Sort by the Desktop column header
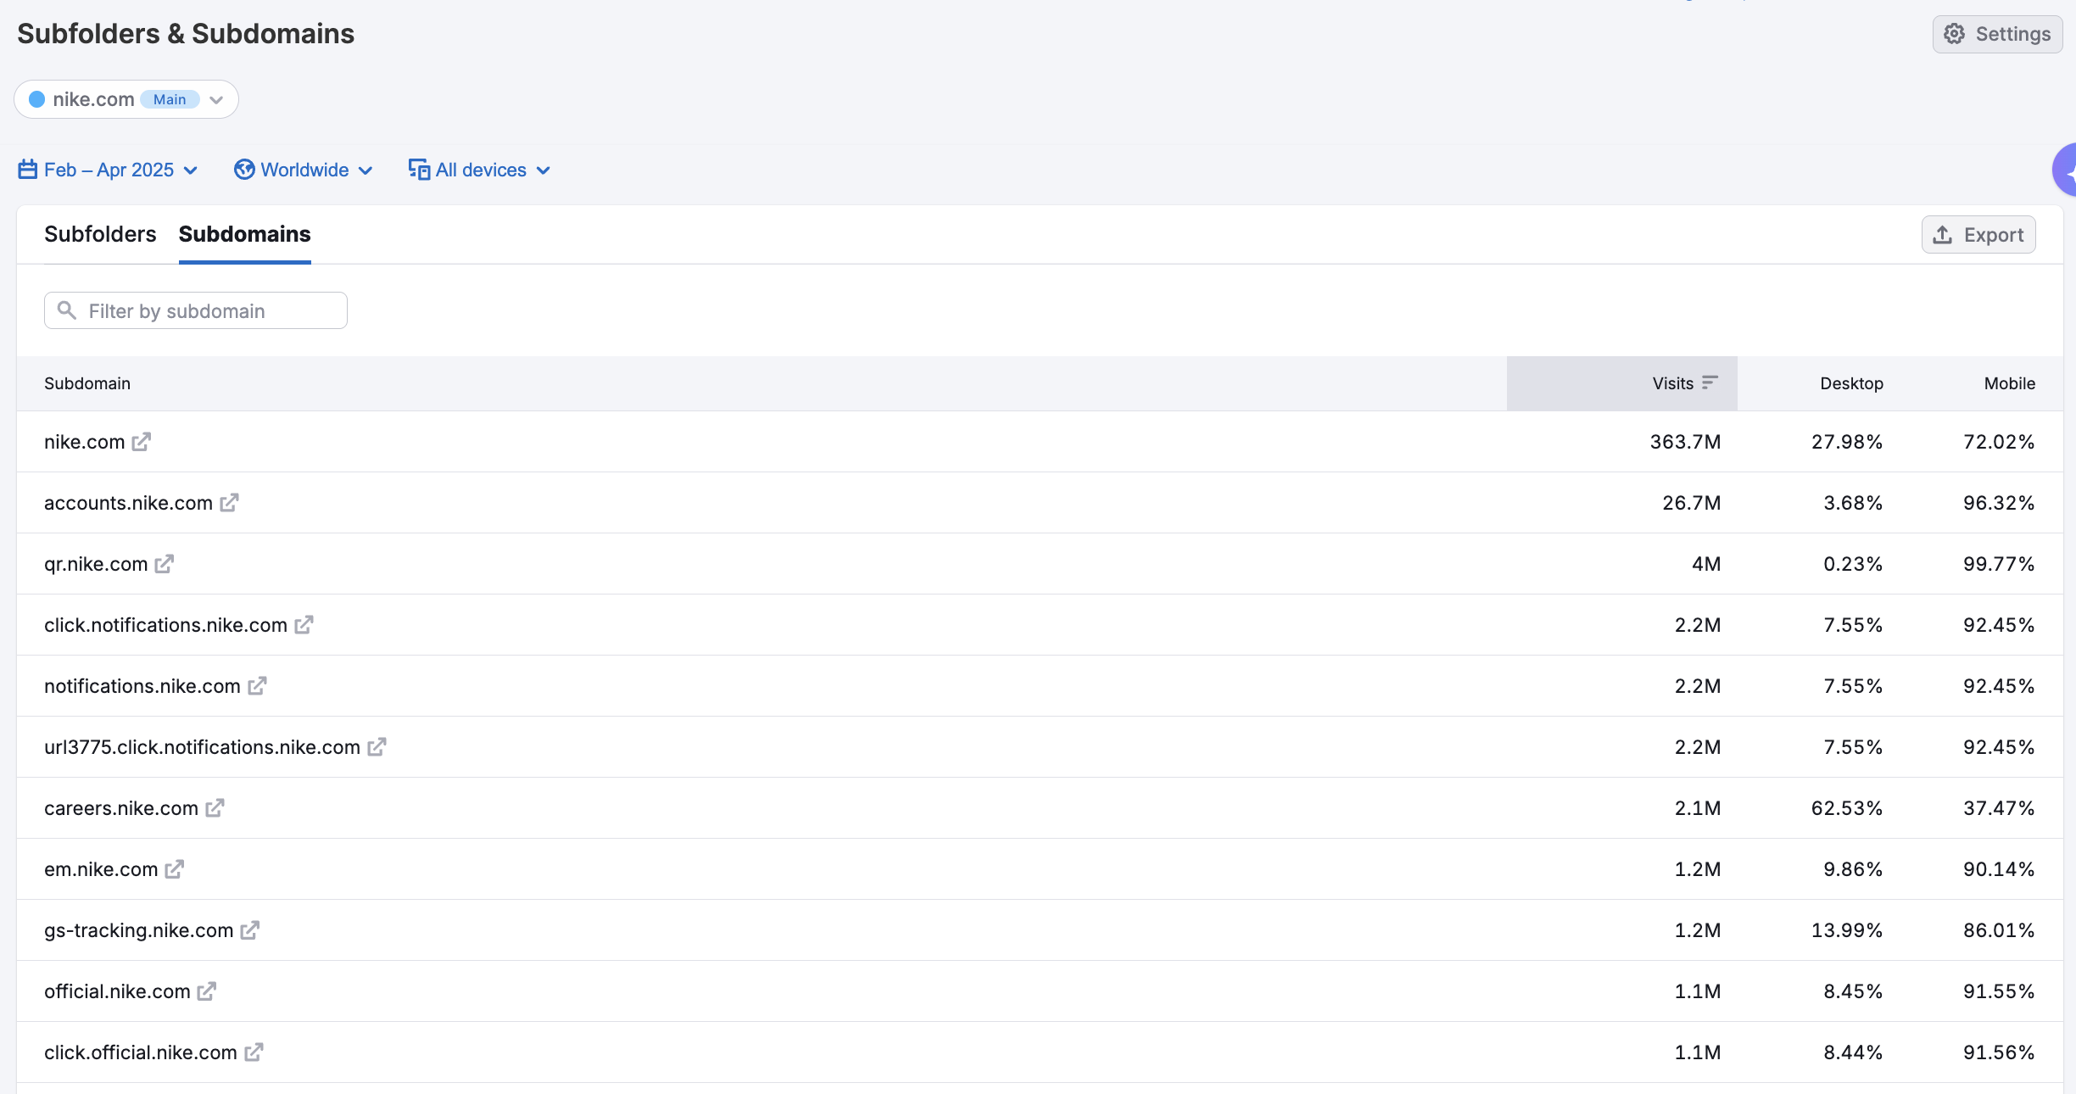Viewport: 2076px width, 1094px height. tap(1851, 383)
